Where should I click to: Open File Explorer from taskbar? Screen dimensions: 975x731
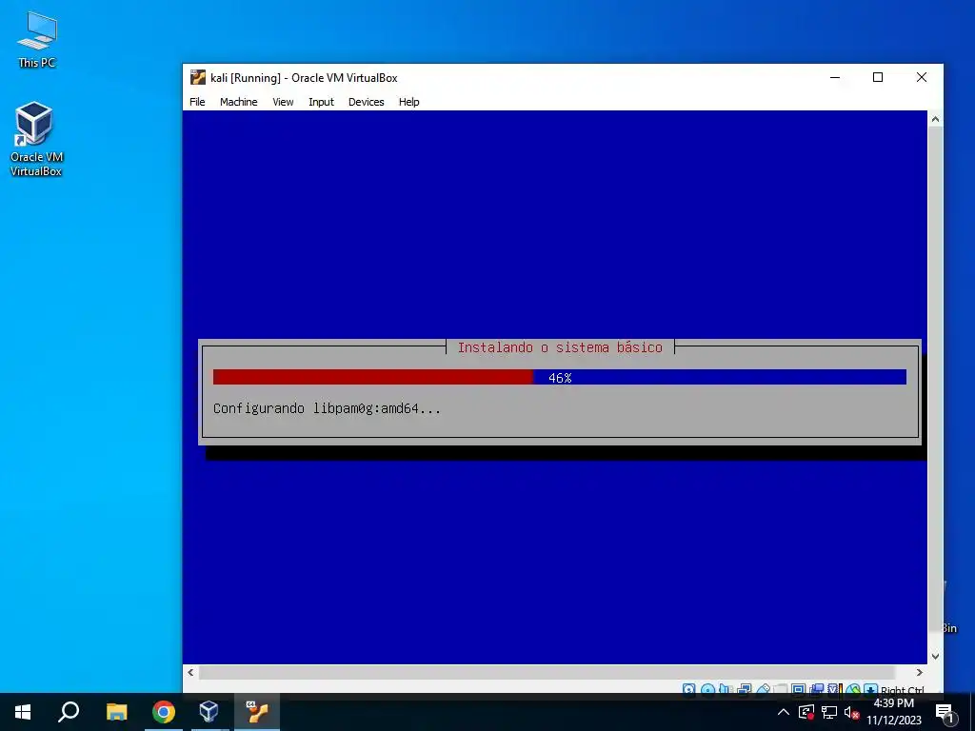click(116, 712)
